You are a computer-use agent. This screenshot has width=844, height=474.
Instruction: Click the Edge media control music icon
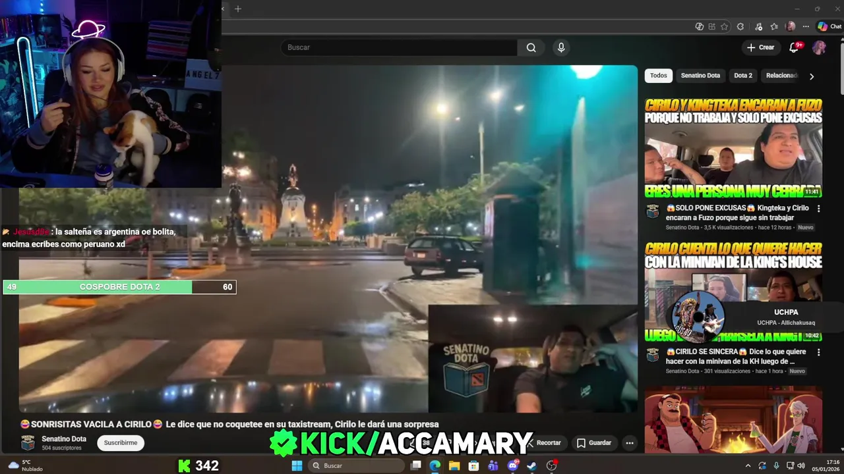[x=758, y=26]
